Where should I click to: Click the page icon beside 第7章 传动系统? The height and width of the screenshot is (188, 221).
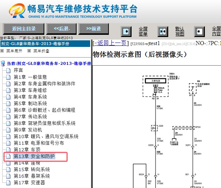(8, 117)
